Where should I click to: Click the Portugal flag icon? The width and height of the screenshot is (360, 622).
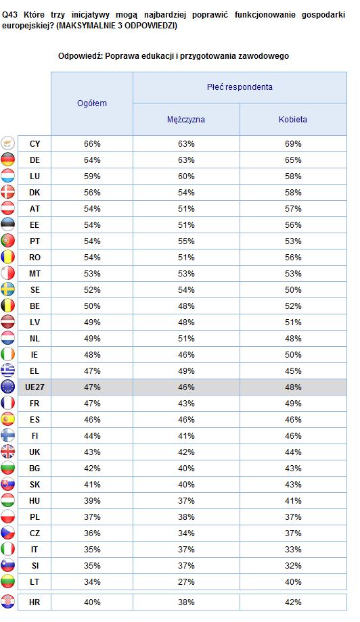click(x=7, y=241)
